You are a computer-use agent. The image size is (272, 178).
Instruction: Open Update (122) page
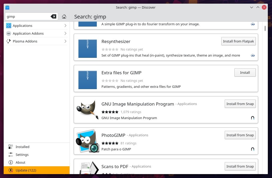tap(26, 170)
